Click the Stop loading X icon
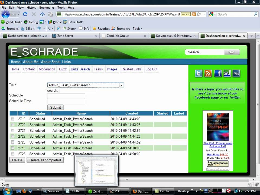This screenshot has height=195, width=260. point(34,14)
